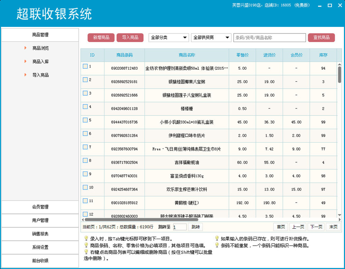Select the 小样小乳酸330ml*10瓶礼盒装 product name
This screenshot has width=345, height=269.
(x=187, y=122)
